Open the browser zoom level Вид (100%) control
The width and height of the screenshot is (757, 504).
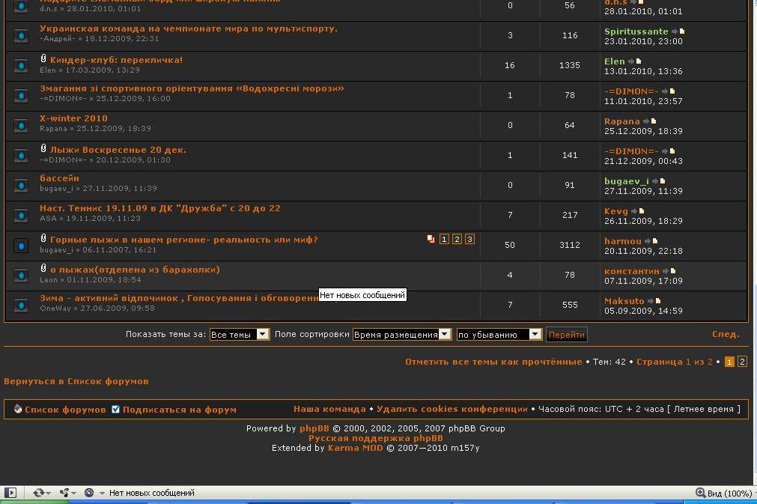tap(723, 493)
